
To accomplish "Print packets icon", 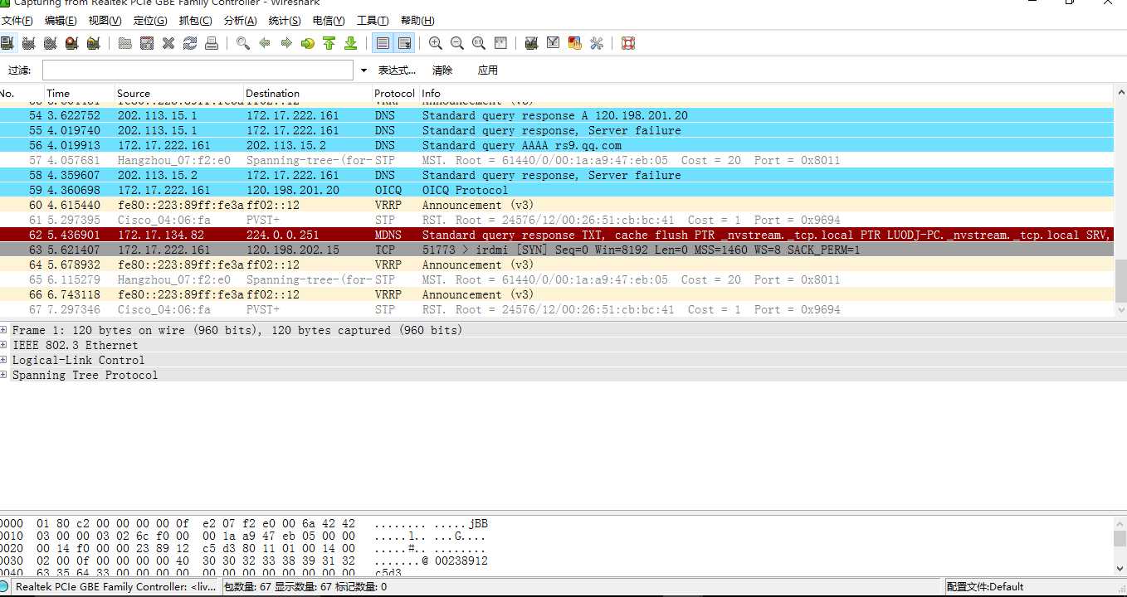I will [x=212, y=43].
